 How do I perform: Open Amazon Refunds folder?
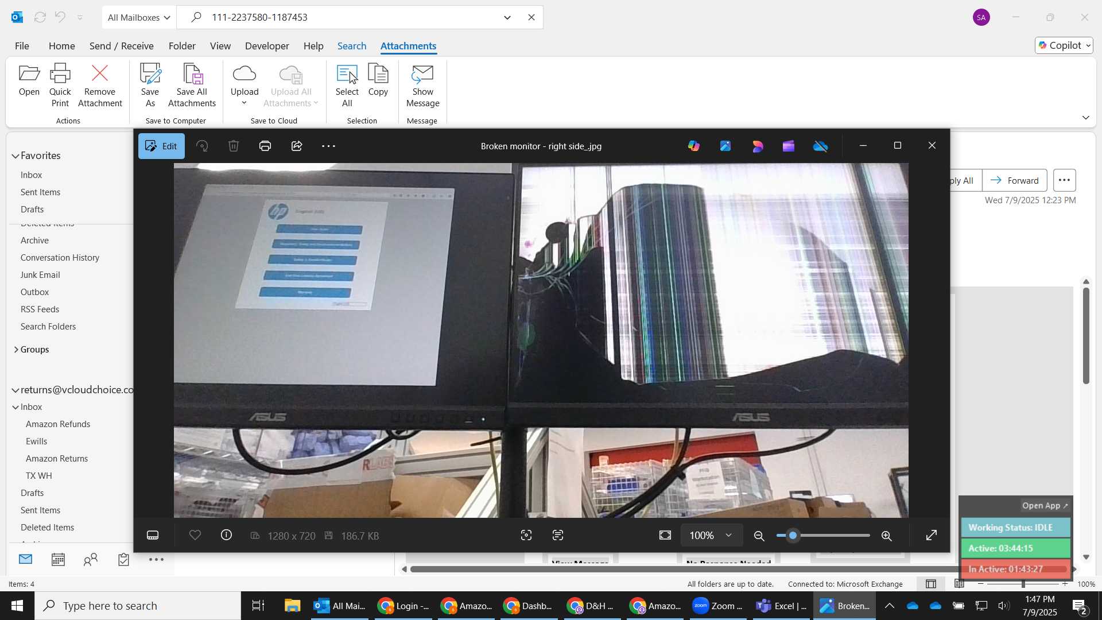click(x=58, y=424)
